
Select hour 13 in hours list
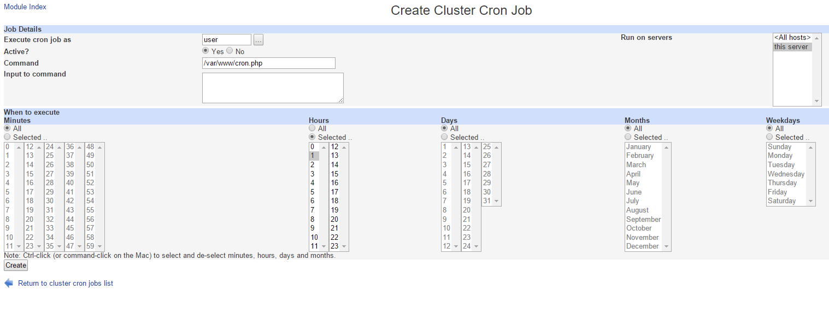(335, 156)
